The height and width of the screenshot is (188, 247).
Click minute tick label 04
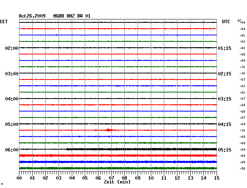72,178
